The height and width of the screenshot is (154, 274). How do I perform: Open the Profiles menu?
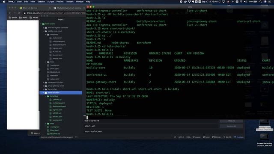(x=60, y=2)
